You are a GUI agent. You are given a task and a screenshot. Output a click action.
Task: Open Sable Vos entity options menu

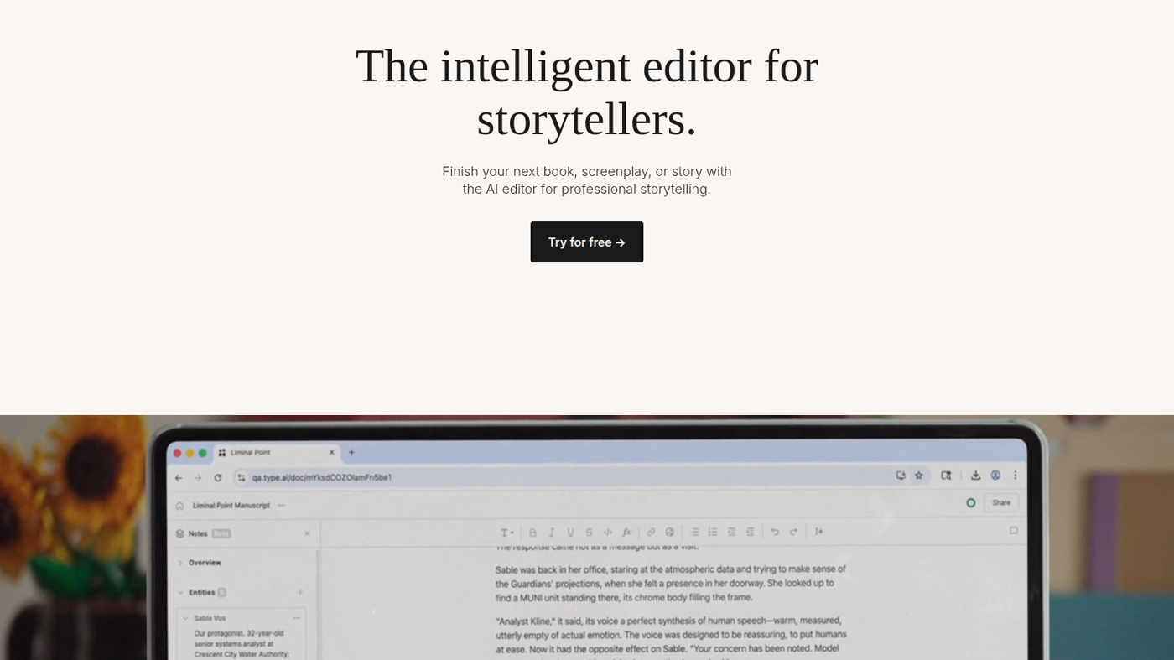[x=297, y=618]
